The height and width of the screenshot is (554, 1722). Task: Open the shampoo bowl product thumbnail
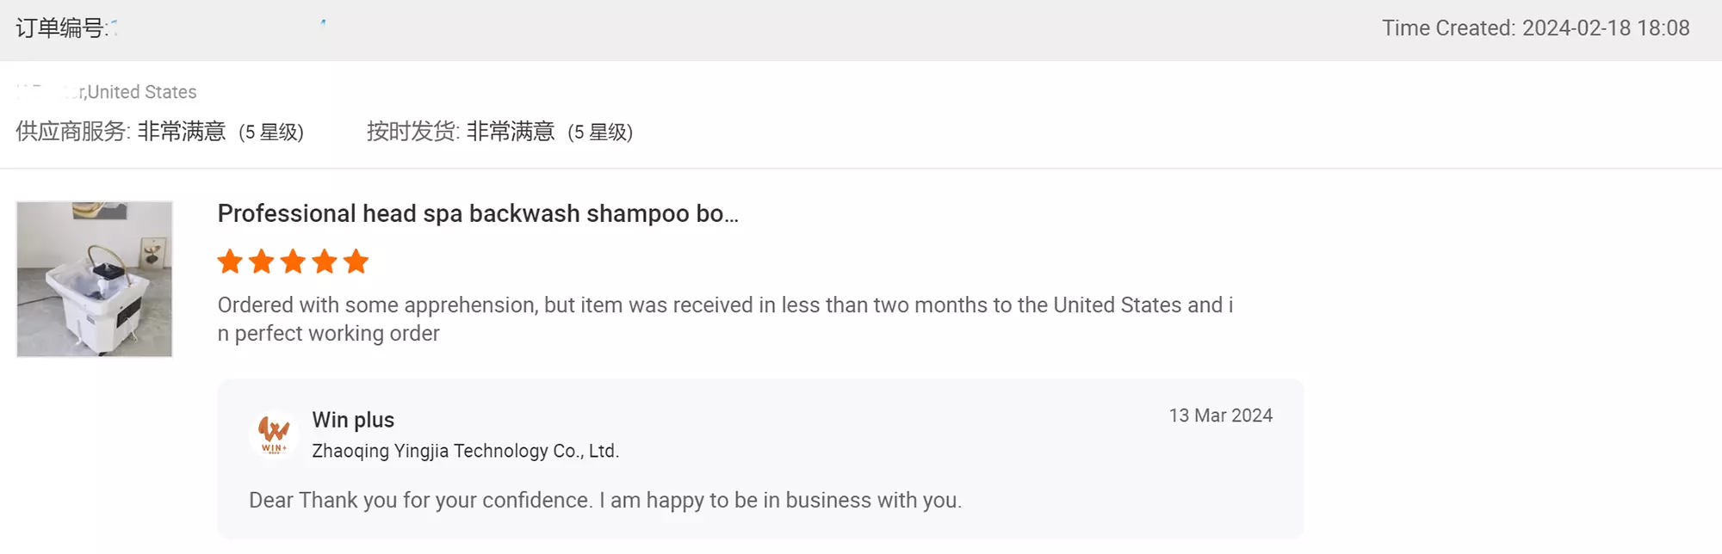tap(95, 279)
